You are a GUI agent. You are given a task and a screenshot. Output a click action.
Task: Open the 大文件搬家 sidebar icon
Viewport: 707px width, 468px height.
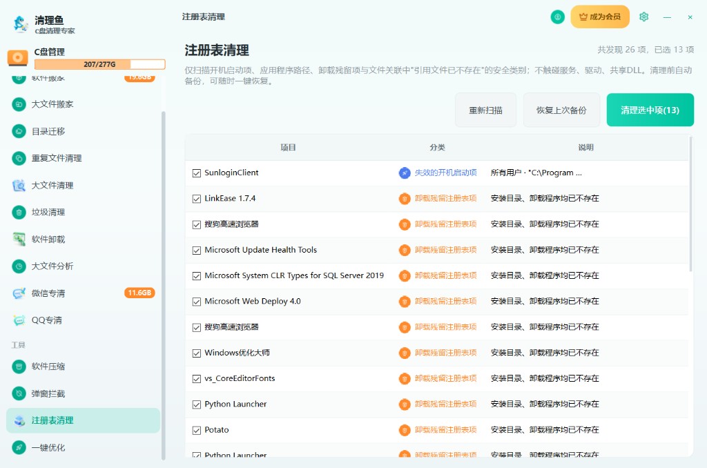(19, 104)
